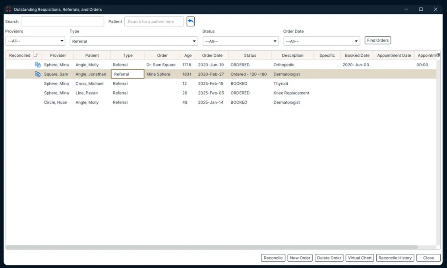View the Reconcile History
Screen dimensions: 447x268
[x=395, y=258]
